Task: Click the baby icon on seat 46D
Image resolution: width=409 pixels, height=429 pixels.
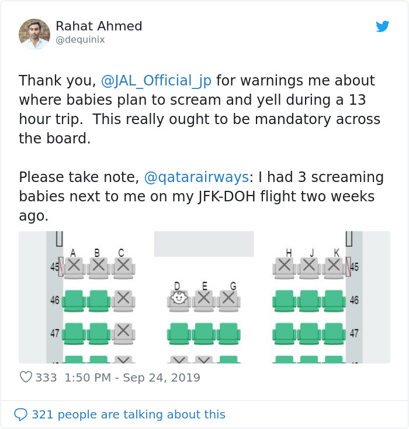Action: 179,299
